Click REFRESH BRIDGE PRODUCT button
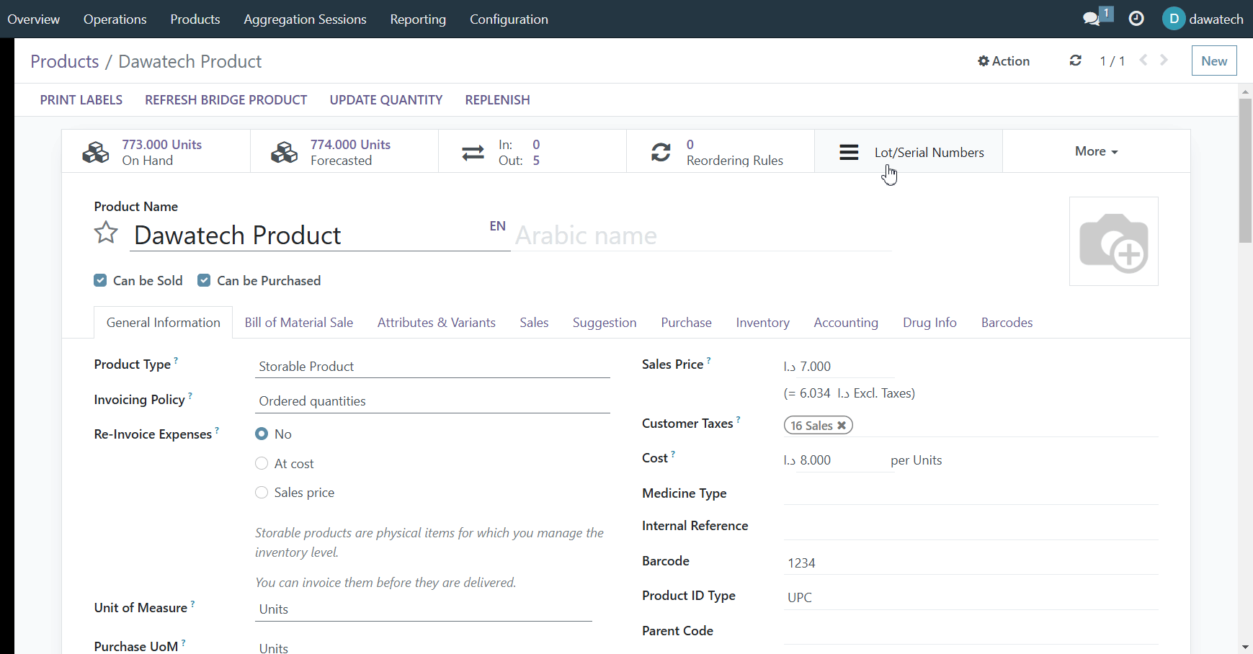This screenshot has height=654, width=1253. click(x=226, y=100)
